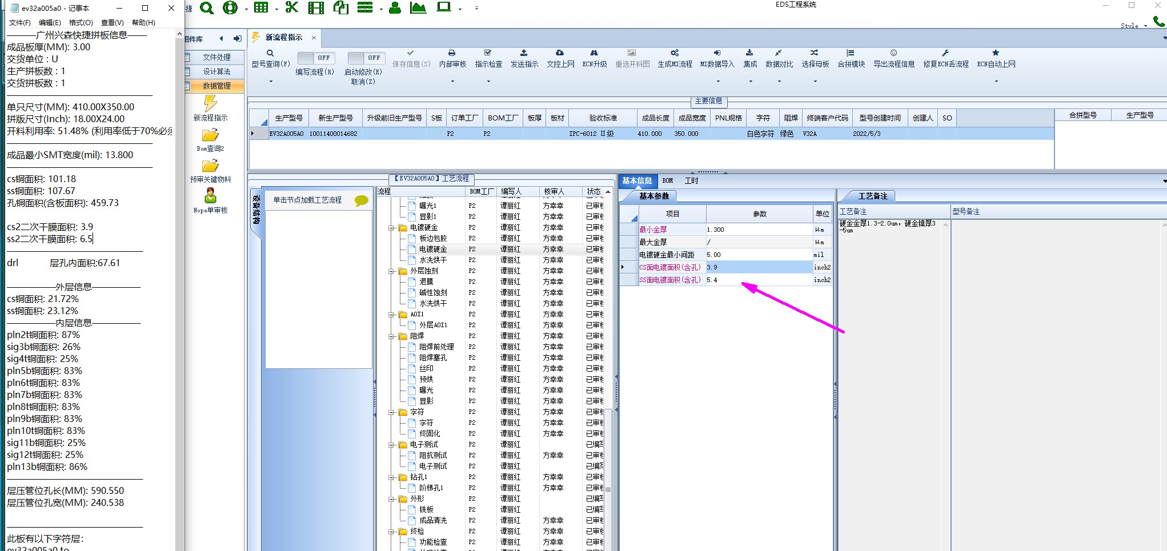Screen dimensions: 1167x551
Task: Toggle the 编写流程(R) OFF switch
Action: coord(316,58)
